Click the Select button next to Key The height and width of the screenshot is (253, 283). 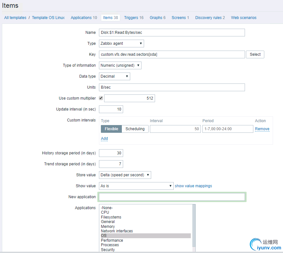coord(255,54)
